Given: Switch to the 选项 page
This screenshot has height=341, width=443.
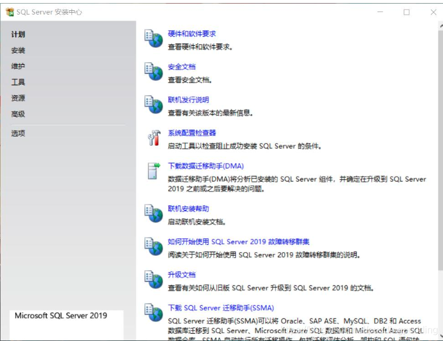Looking at the screenshot, I should (x=18, y=133).
